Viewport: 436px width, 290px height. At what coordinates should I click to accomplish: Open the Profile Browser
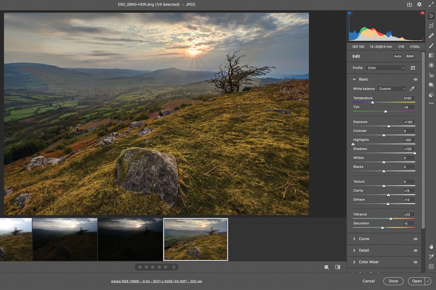point(413,68)
